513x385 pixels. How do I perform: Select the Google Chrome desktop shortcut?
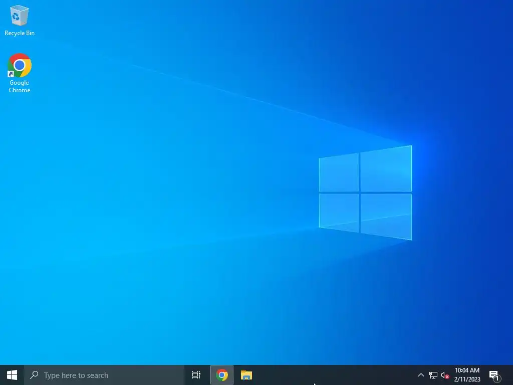tap(20, 73)
